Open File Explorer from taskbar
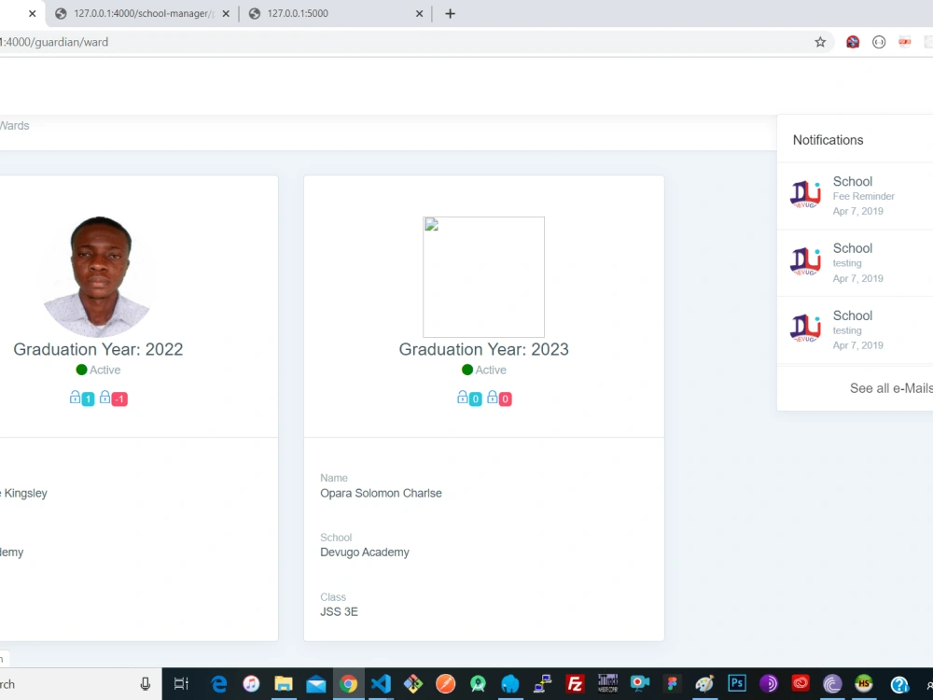 click(x=284, y=684)
